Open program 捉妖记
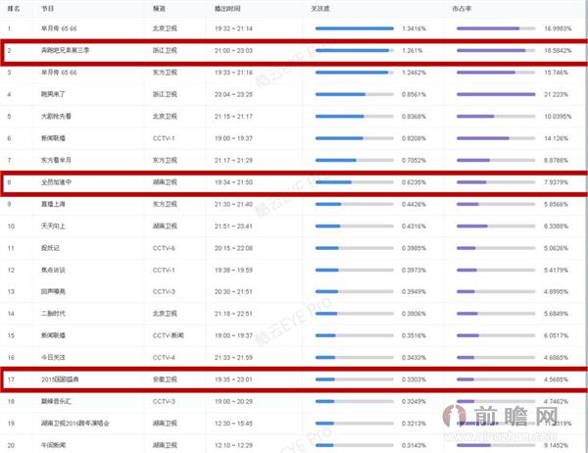The image size is (588, 453). (x=50, y=248)
